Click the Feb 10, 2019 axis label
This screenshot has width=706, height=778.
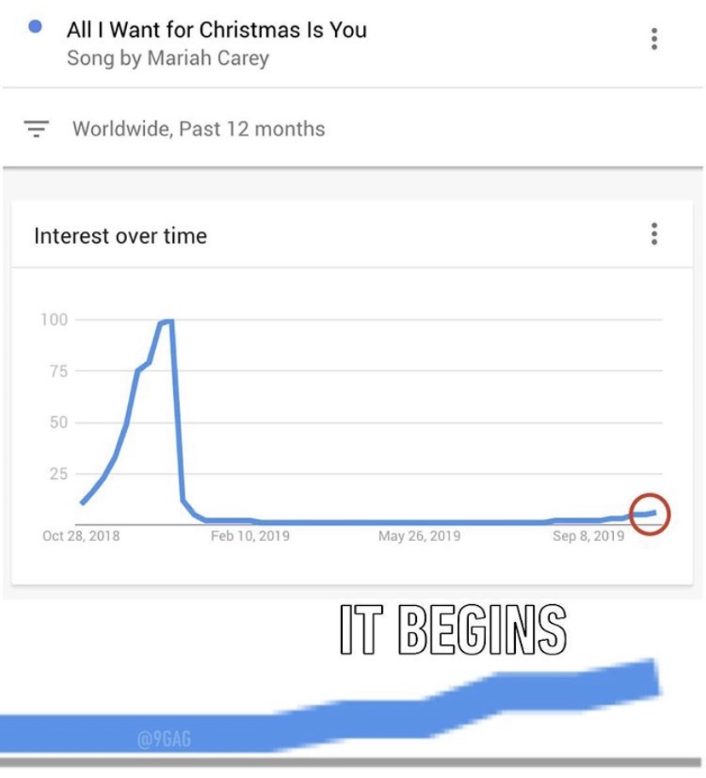pos(250,536)
